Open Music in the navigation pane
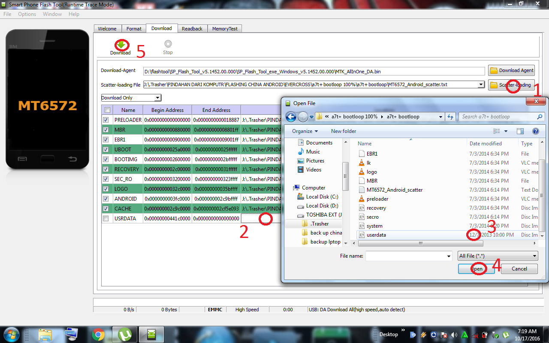 tap(313, 152)
